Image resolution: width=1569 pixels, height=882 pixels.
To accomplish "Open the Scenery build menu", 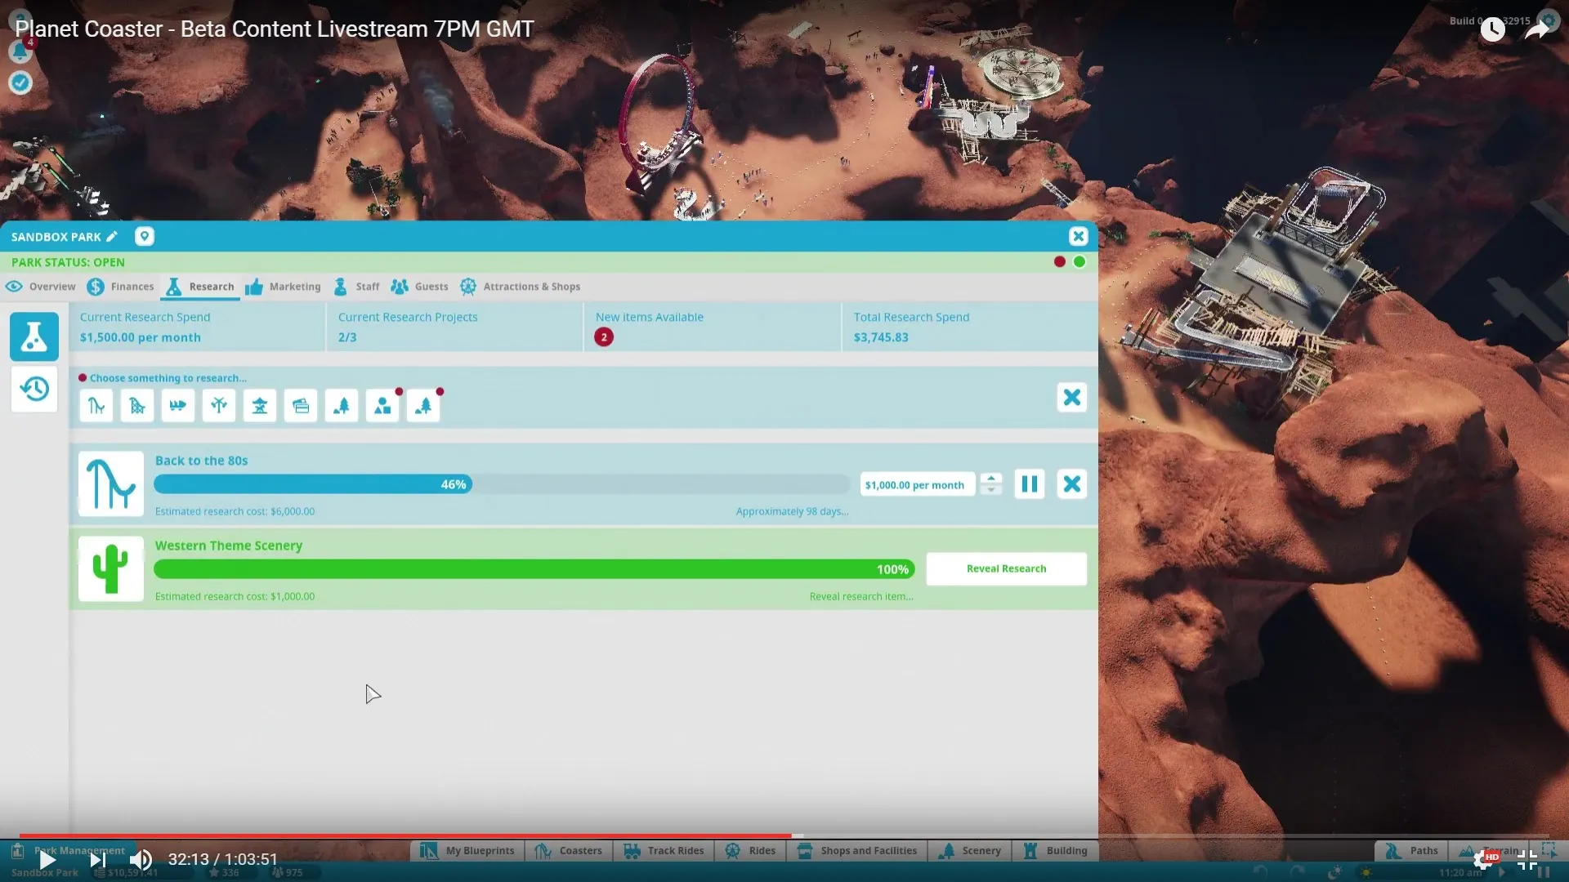I will pos(970,851).
